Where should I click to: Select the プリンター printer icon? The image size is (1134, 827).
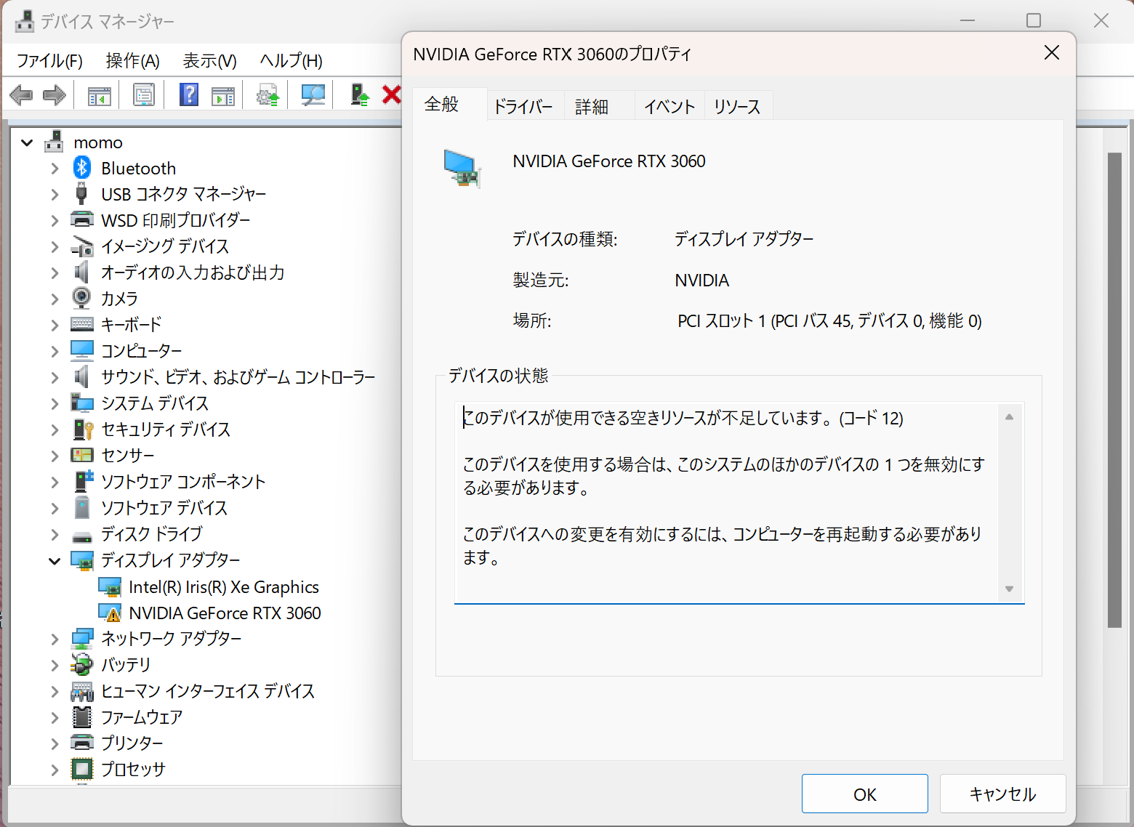(82, 743)
